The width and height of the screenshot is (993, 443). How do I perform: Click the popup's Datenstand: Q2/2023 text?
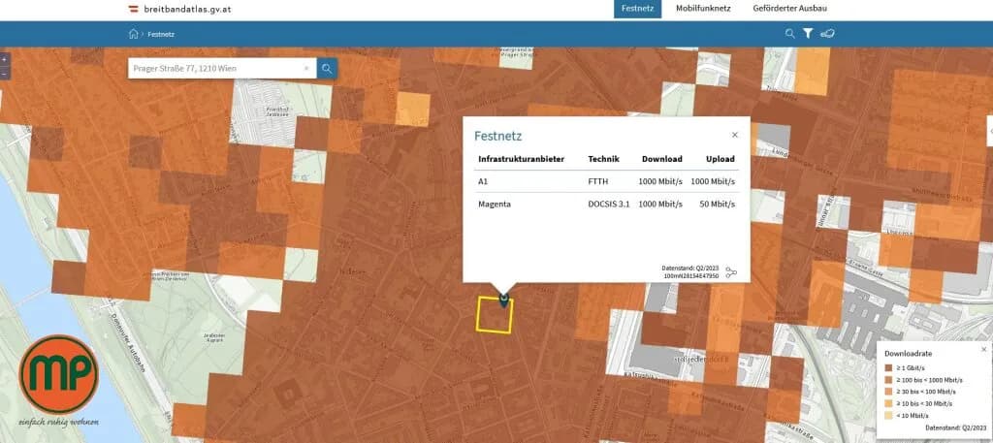[690, 269]
